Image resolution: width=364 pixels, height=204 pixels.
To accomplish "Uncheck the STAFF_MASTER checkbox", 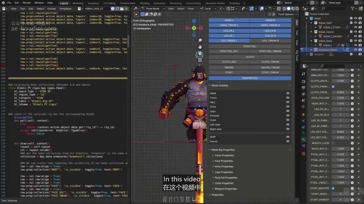I will [x=333, y=188].
